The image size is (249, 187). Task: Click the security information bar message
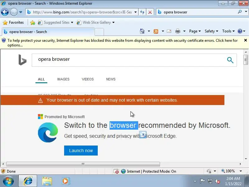(122, 43)
